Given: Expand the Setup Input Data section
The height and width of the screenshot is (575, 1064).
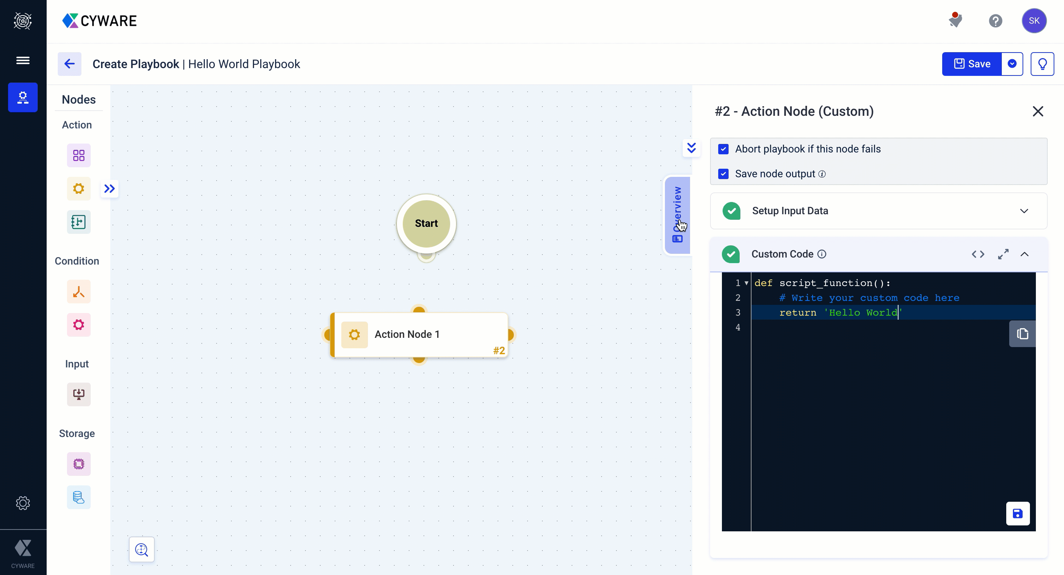Looking at the screenshot, I should coord(1024,211).
